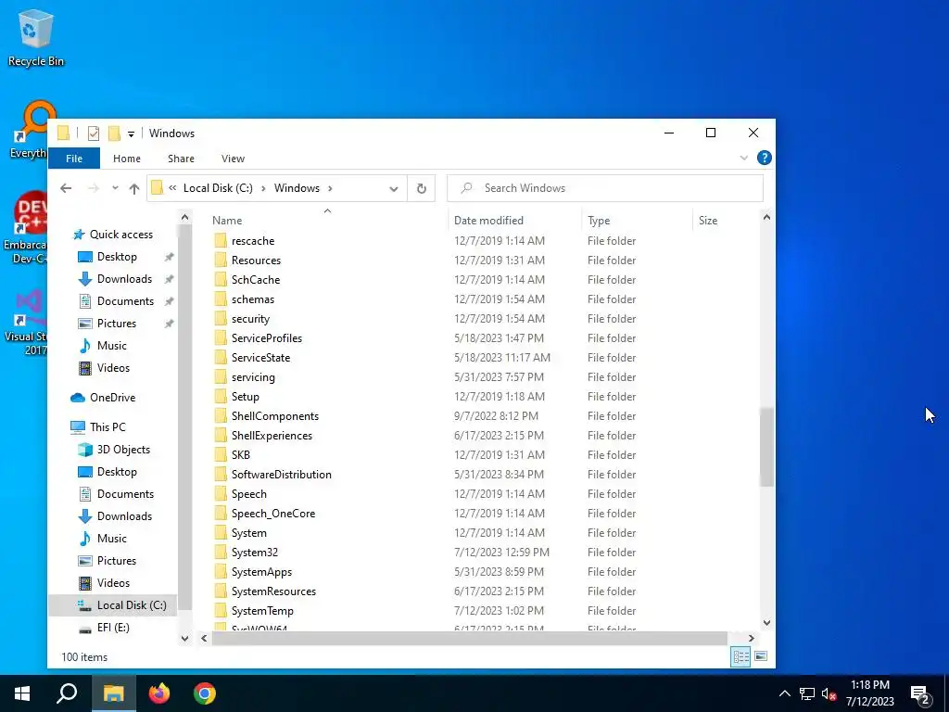Open Firefox from taskbar

tap(159, 693)
